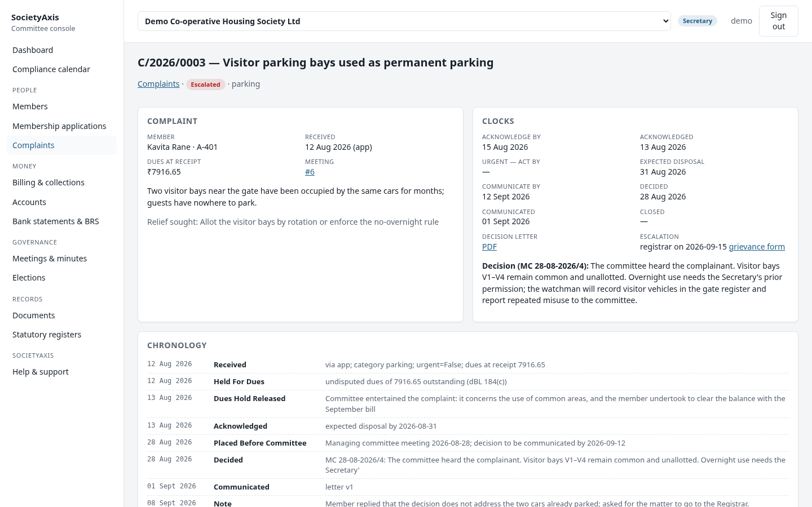
Task: Open meeting #6 link
Action: [x=310, y=172]
